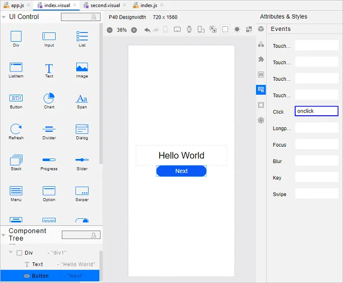Select the ListItem control icon
The width and height of the screenshot is (343, 283).
16,67
